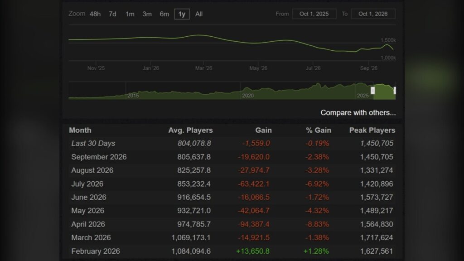Viewport: 464px width, 261px height.
Task: Select the September 2026 row label
Action: [99, 157]
